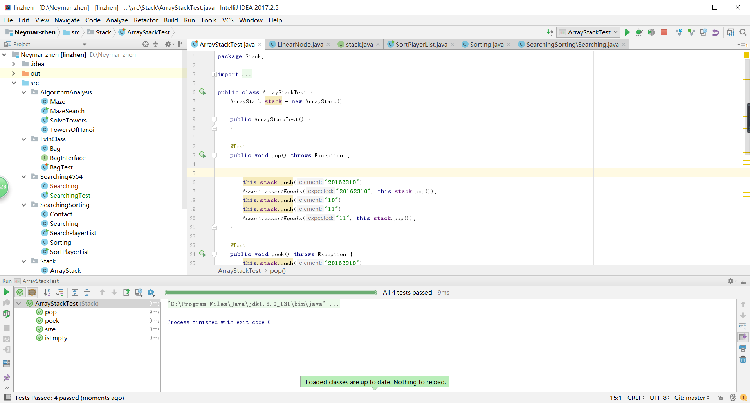Export test results icon
750x403 pixels.
click(126, 292)
